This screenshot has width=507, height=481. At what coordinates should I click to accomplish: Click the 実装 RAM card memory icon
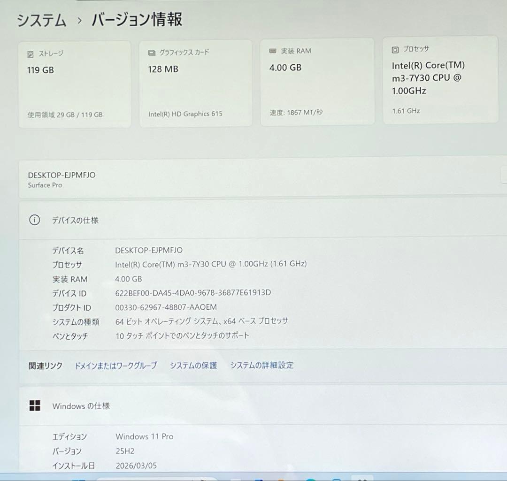click(x=273, y=51)
